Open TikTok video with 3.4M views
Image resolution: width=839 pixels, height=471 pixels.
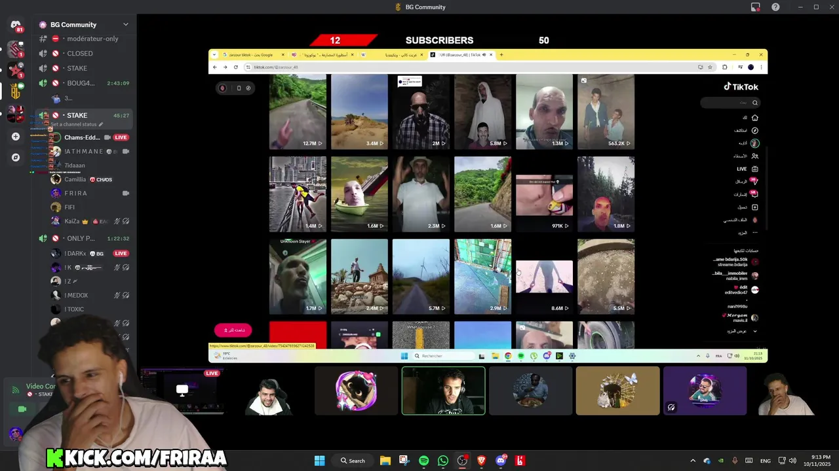pos(359,112)
